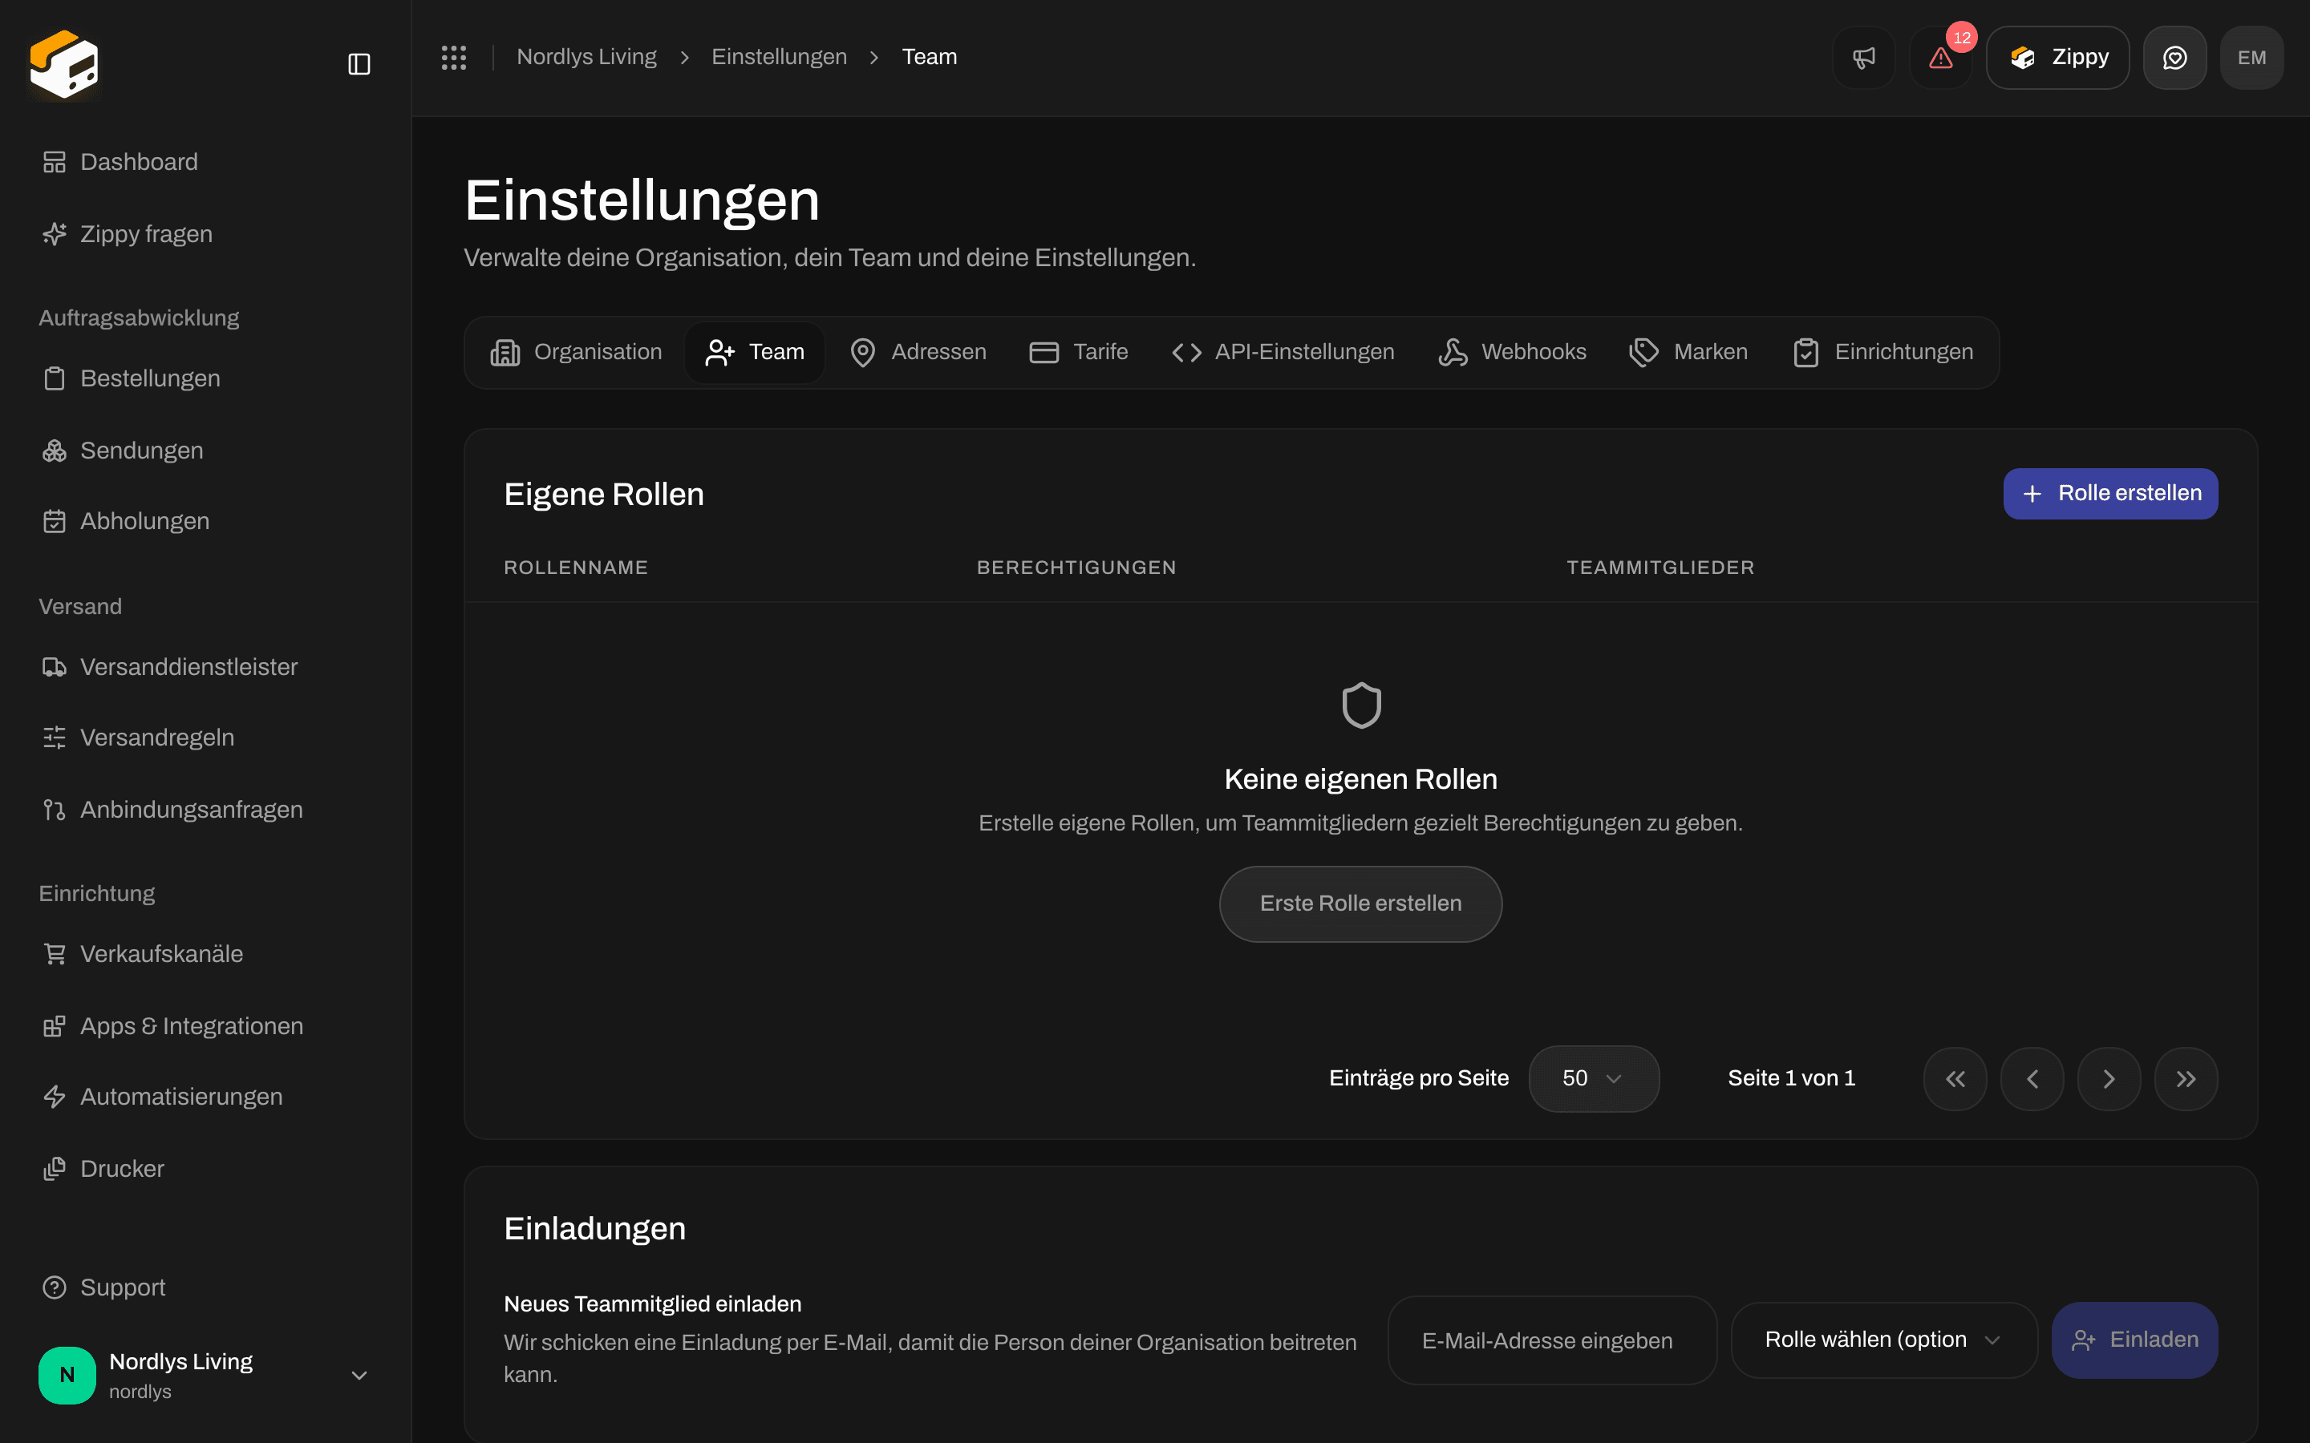
Task: Open Automatisierungen in sidebar
Action: tap(205, 1097)
